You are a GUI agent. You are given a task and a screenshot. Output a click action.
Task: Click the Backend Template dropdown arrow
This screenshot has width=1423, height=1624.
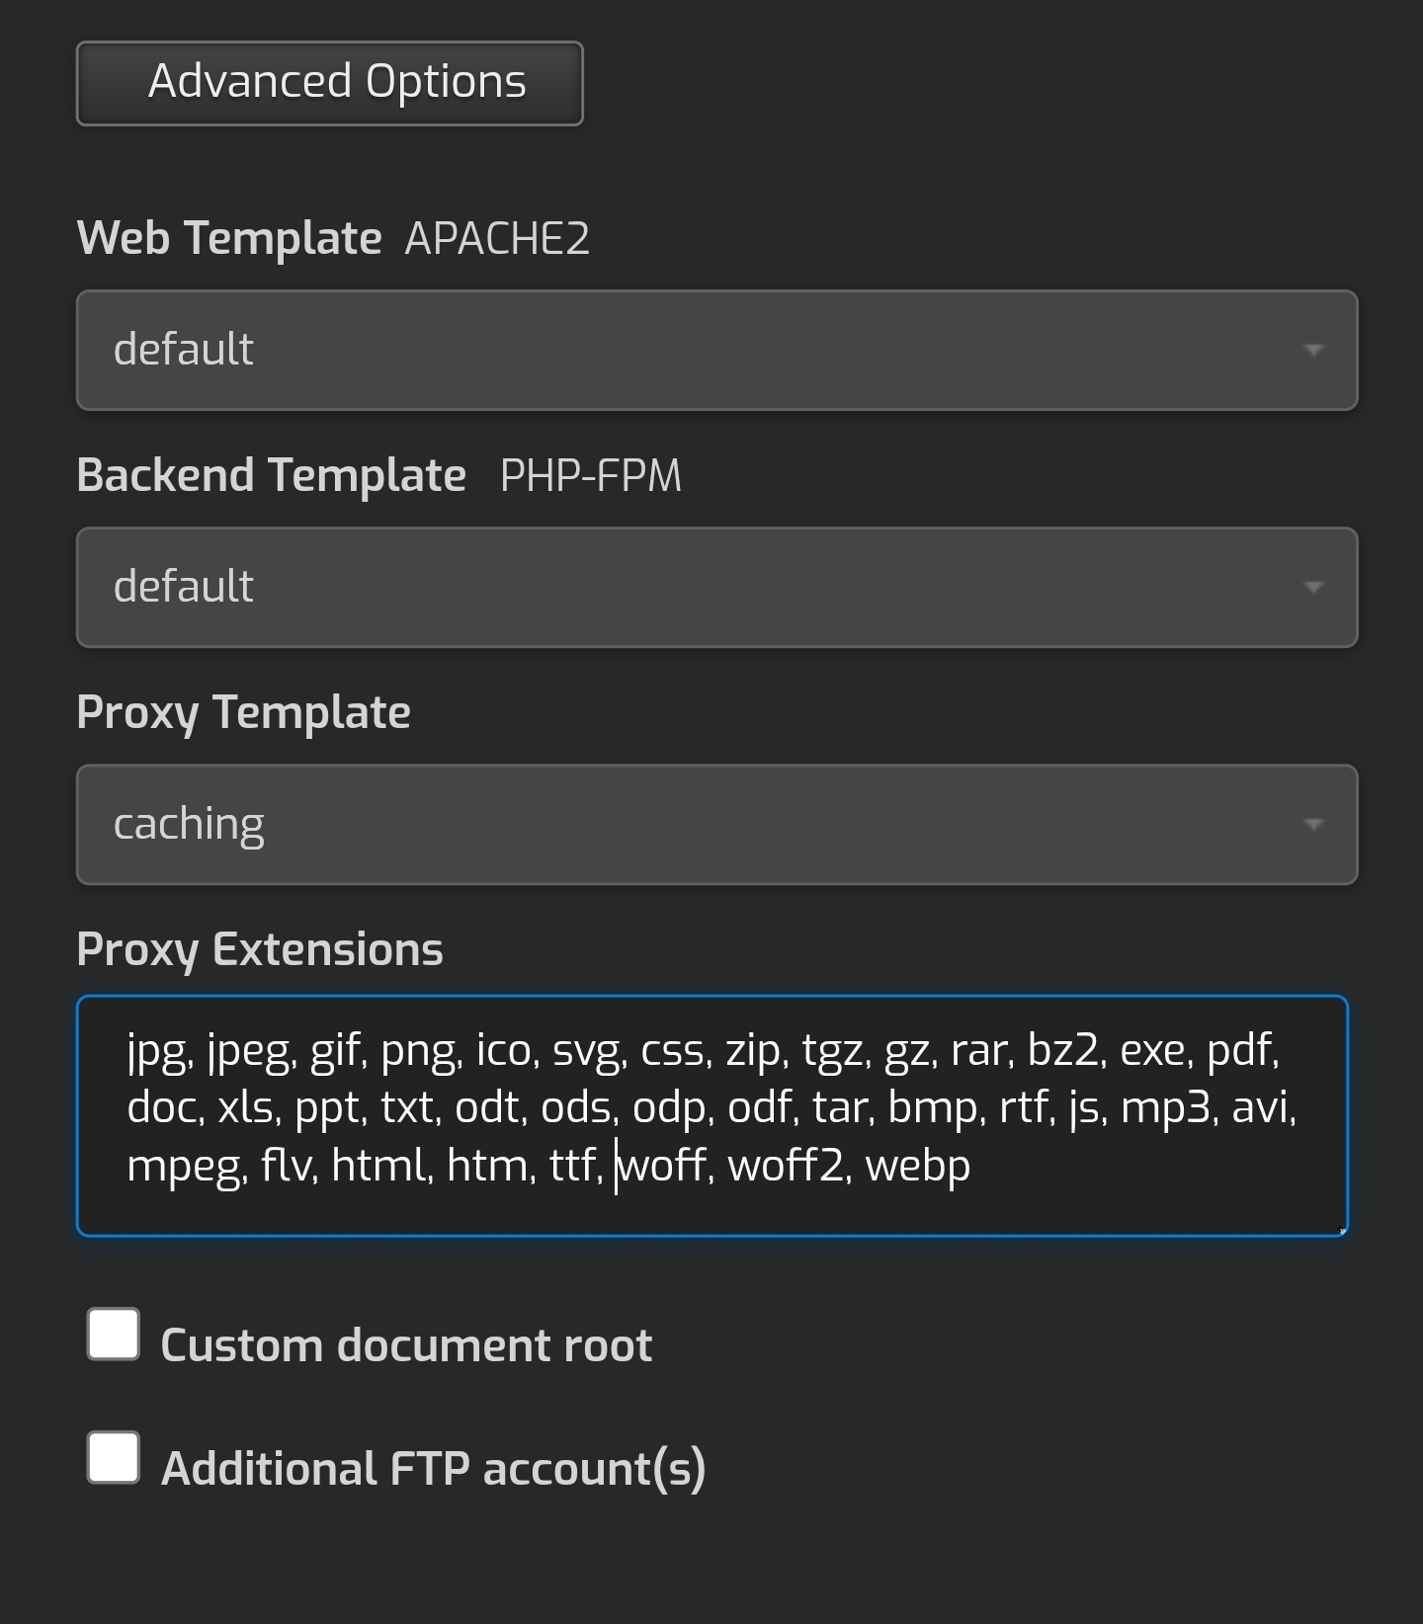click(1314, 587)
